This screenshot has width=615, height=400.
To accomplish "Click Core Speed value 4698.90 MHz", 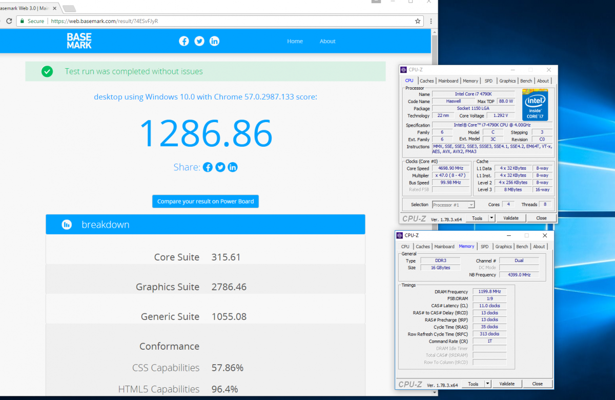I will [451, 168].
